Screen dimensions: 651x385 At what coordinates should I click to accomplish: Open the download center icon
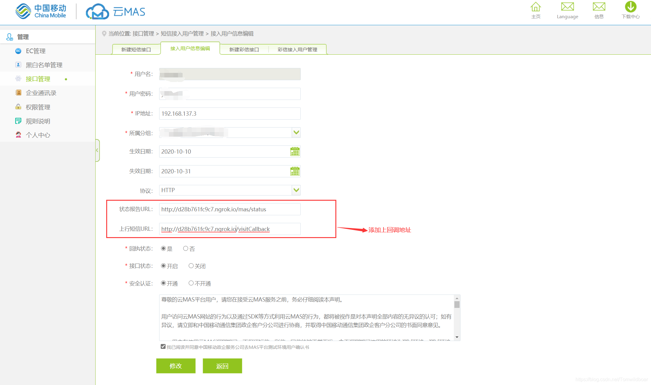(x=630, y=7)
